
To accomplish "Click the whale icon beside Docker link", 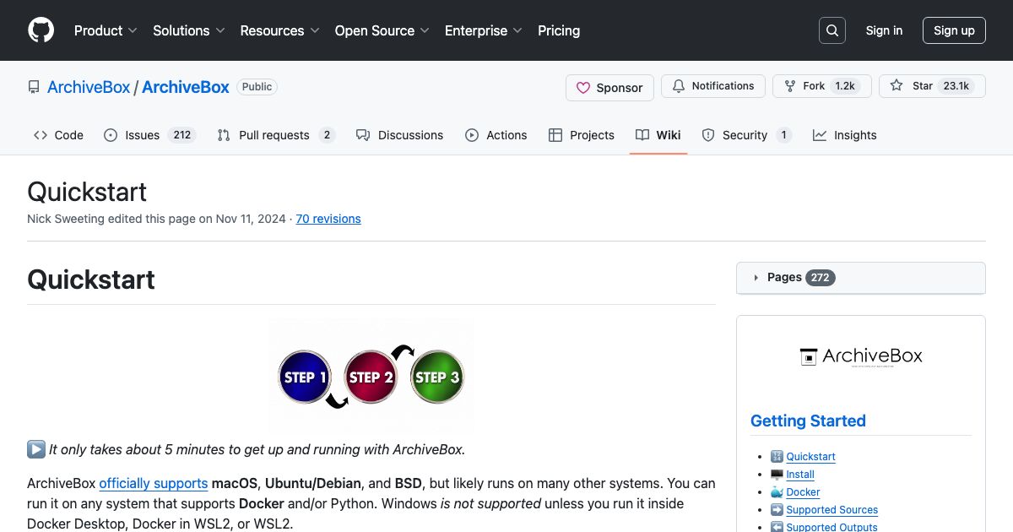I will click(x=777, y=491).
